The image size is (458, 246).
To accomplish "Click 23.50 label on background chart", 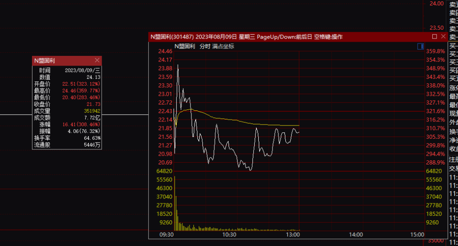I will [x=436, y=28].
